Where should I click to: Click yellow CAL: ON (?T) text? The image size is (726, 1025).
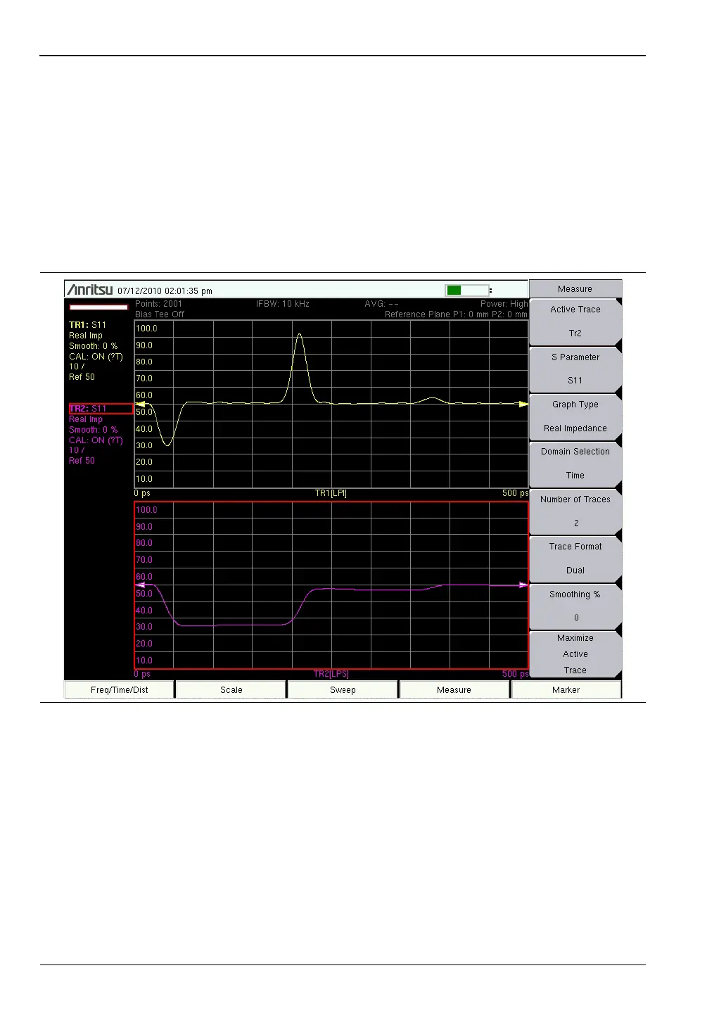point(96,357)
